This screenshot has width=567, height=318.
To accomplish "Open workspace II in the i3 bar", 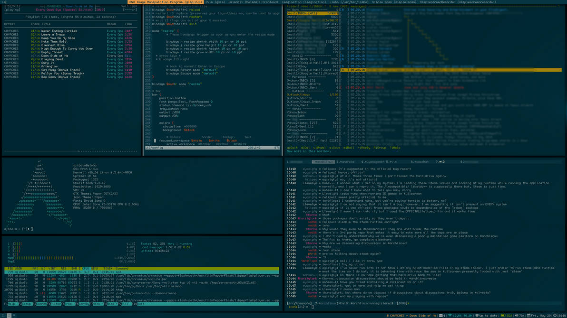I will coord(3,316).
